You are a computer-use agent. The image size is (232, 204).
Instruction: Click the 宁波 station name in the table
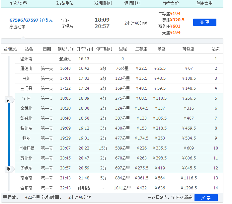pyautogui.click(x=26, y=98)
